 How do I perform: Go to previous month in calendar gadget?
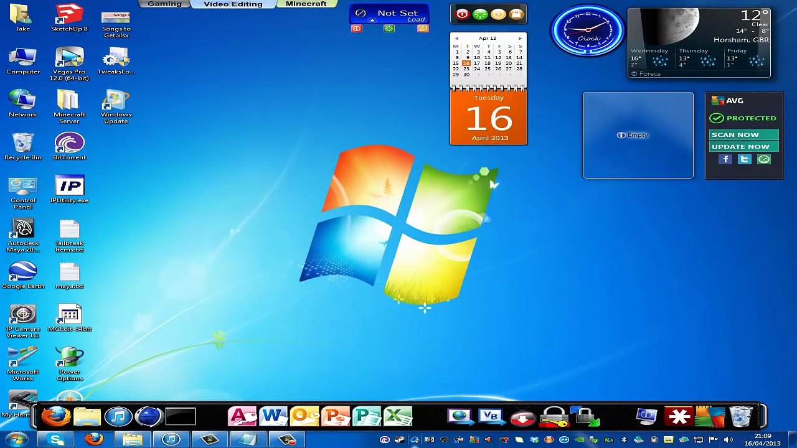click(456, 39)
